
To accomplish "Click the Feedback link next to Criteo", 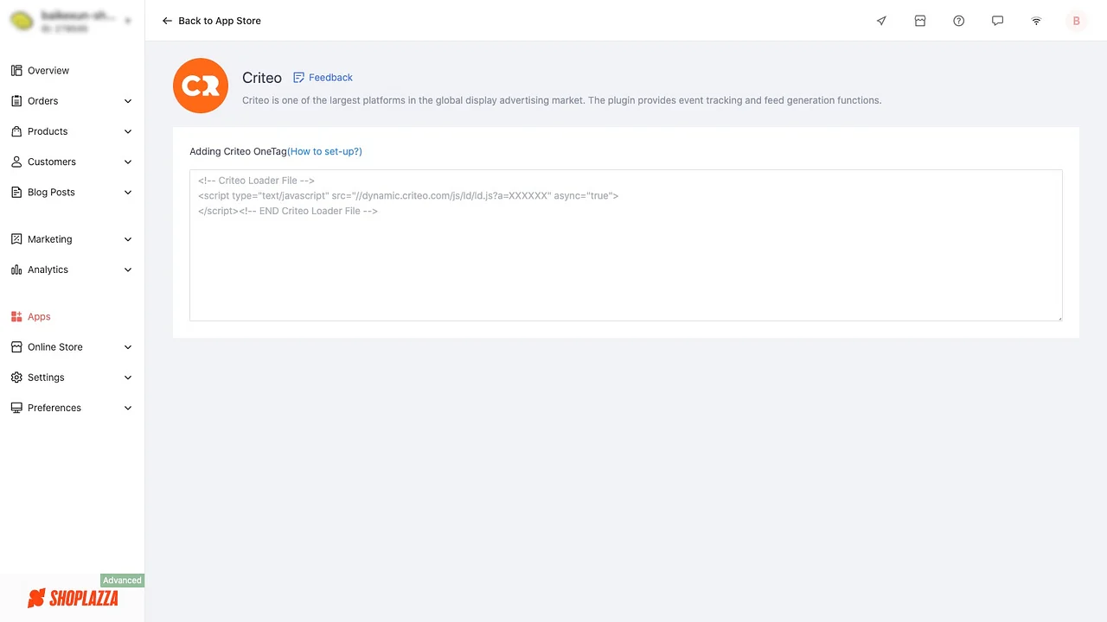I will click(323, 78).
